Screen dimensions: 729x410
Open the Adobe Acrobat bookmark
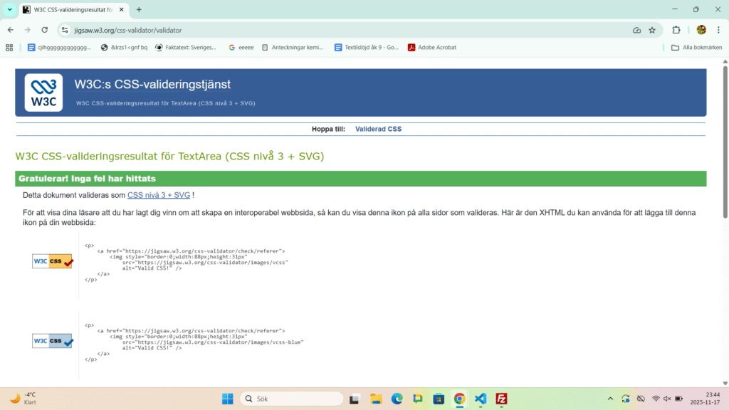[x=432, y=48]
